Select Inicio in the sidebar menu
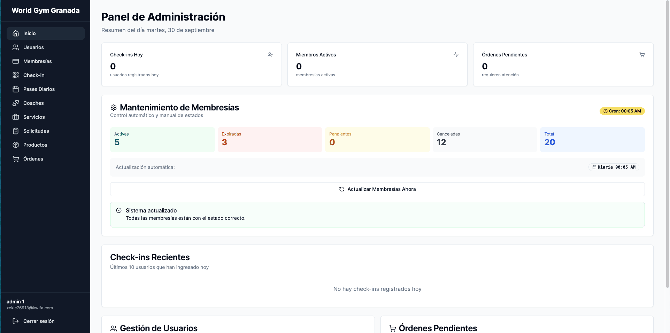The height and width of the screenshot is (333, 670). click(x=29, y=33)
